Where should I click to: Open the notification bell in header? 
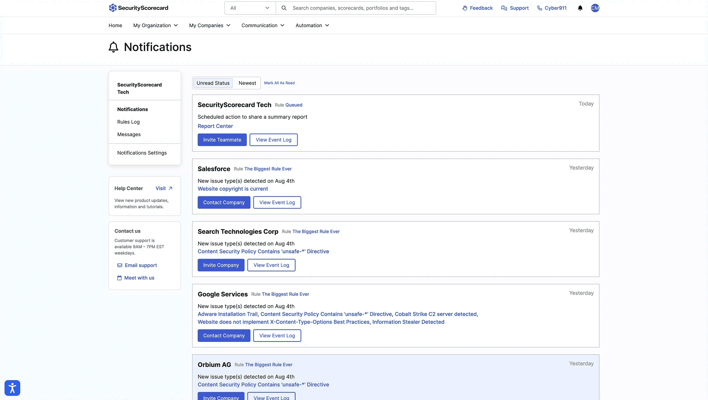point(580,8)
